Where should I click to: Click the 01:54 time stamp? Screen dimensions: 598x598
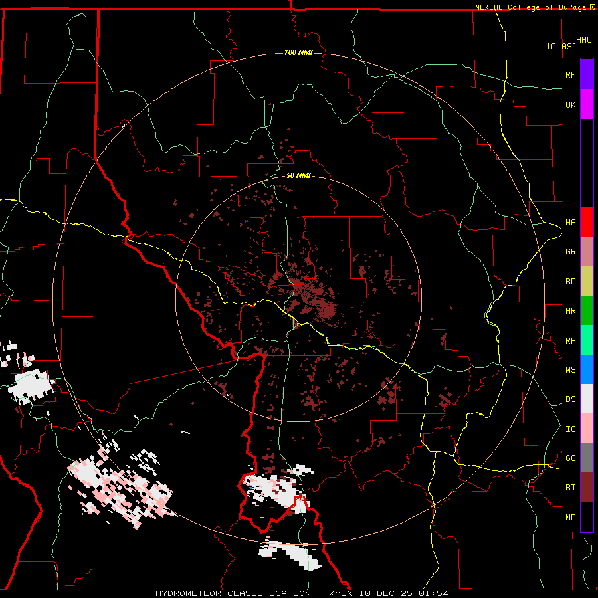(433, 593)
